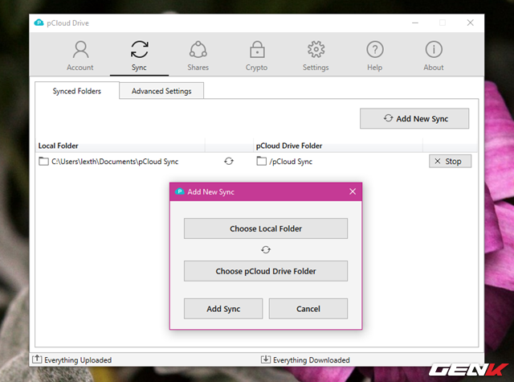
Task: Click Choose pCloud Drive Folder button
Action: (x=266, y=271)
